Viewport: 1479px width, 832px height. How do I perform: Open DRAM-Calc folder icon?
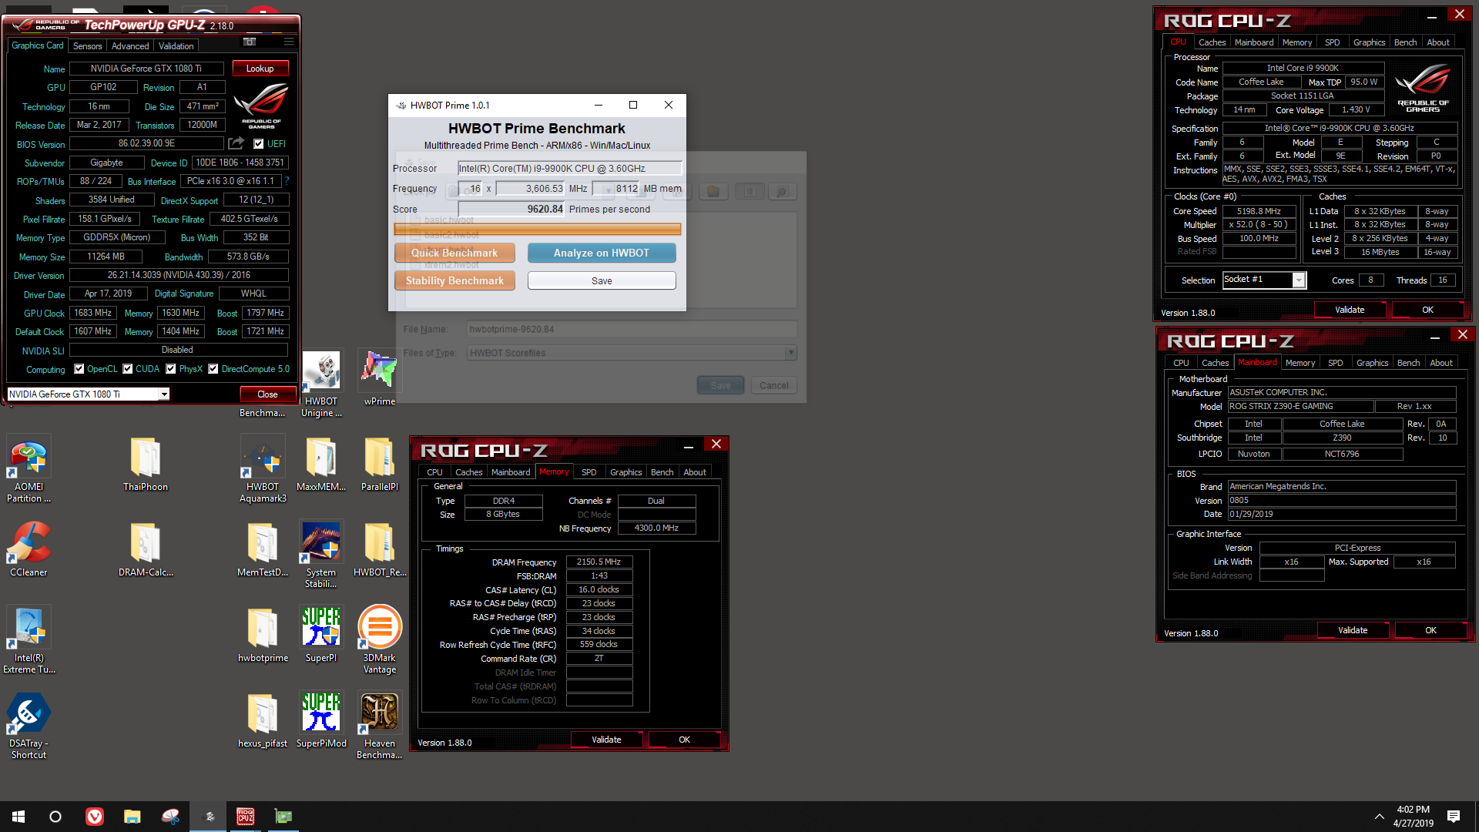pyautogui.click(x=146, y=549)
